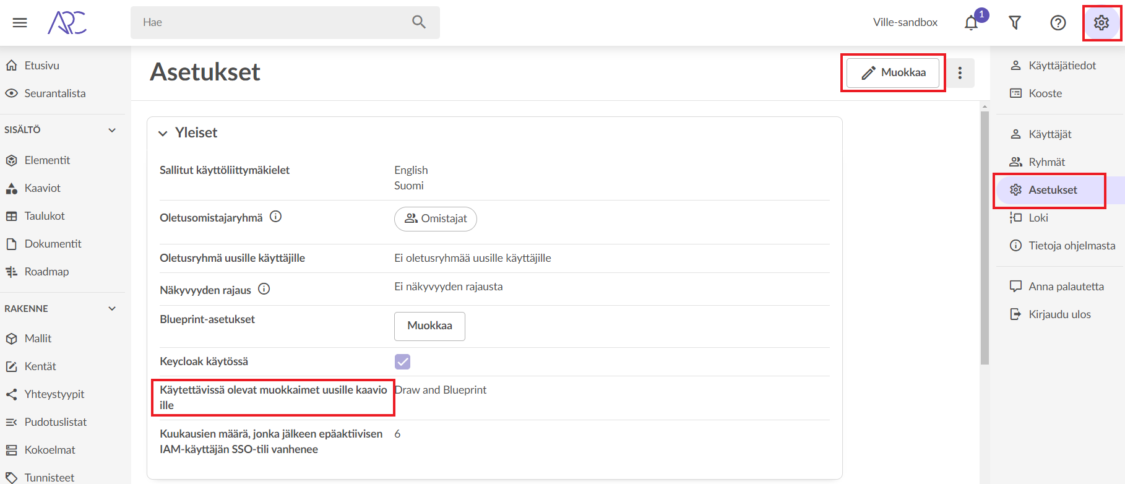Click the Muokkaa edit button in header
1125x484 pixels.
coord(893,73)
